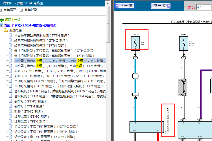Open 自动灯光控制（GTMC 制造） entry

pyautogui.click(x=60, y=81)
